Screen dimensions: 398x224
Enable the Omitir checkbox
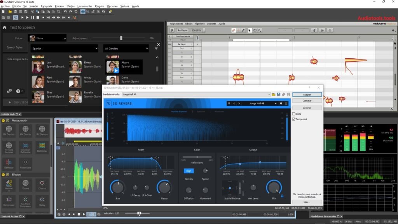[x=293, y=114]
